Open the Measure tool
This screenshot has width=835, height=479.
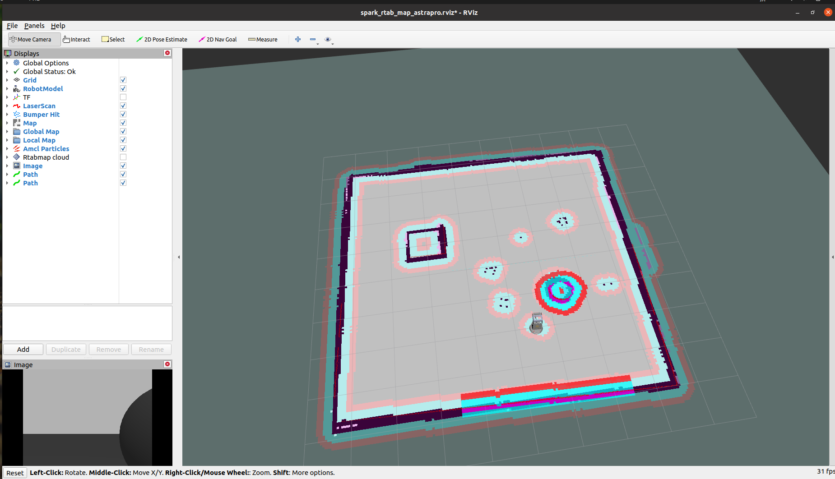pos(262,39)
